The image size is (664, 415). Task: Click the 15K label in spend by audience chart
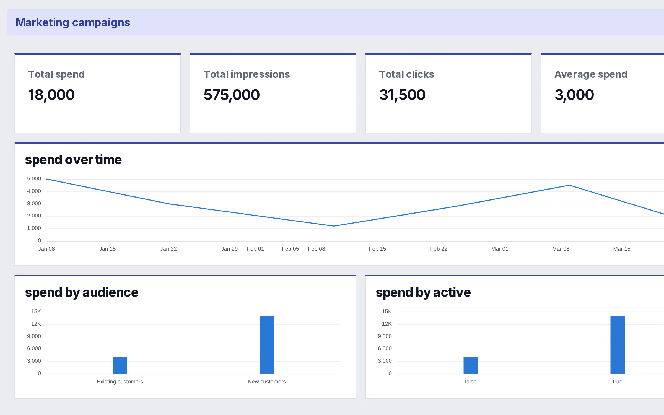(x=36, y=312)
